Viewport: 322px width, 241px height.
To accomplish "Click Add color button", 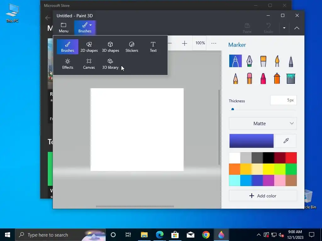I will [263, 196].
